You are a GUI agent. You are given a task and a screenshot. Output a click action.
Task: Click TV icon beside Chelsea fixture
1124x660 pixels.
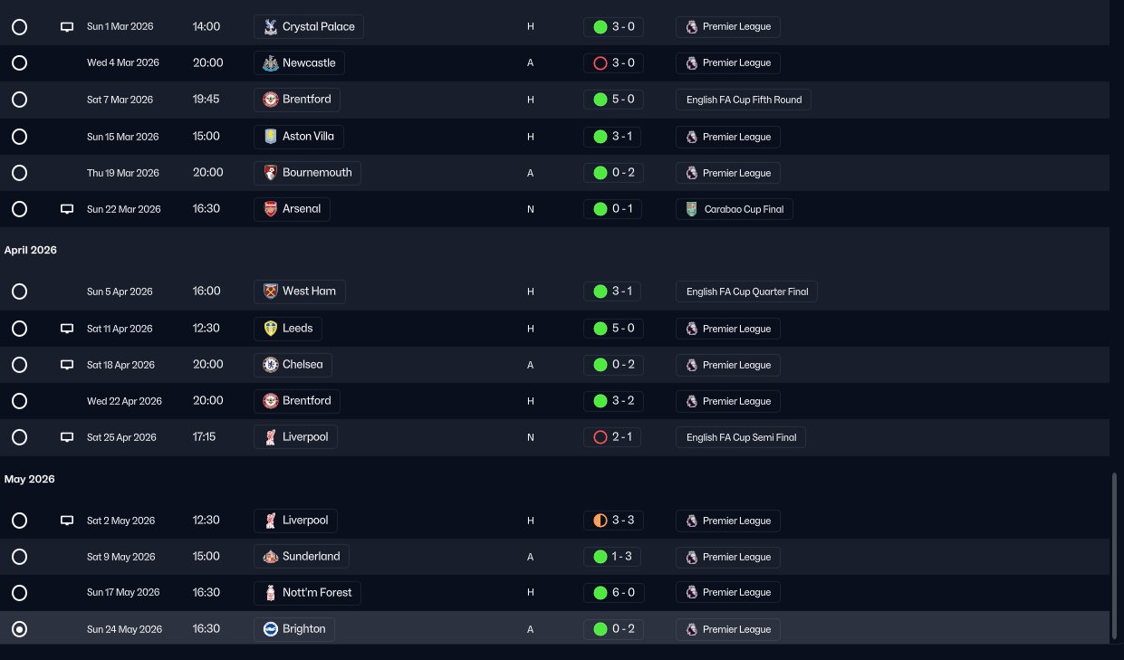tap(66, 365)
